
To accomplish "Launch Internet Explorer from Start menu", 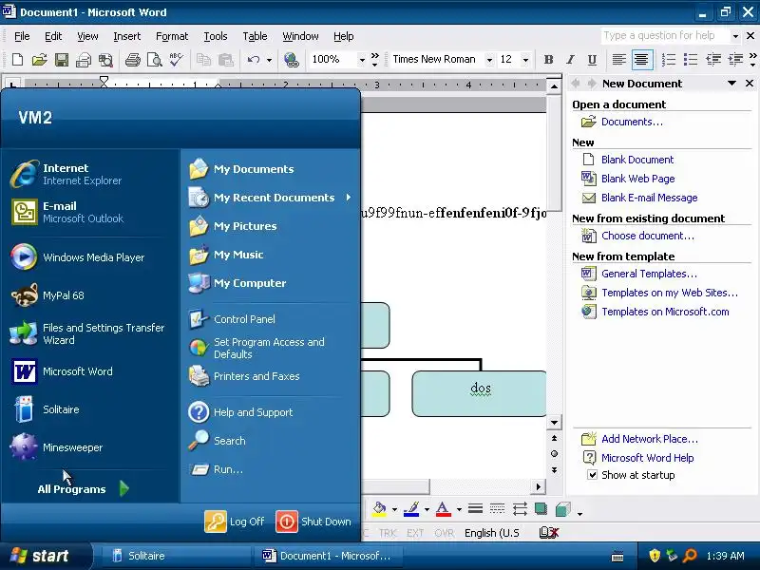I will 89,174.
